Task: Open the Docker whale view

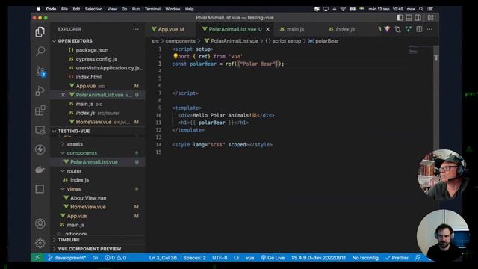Action: tap(40, 170)
